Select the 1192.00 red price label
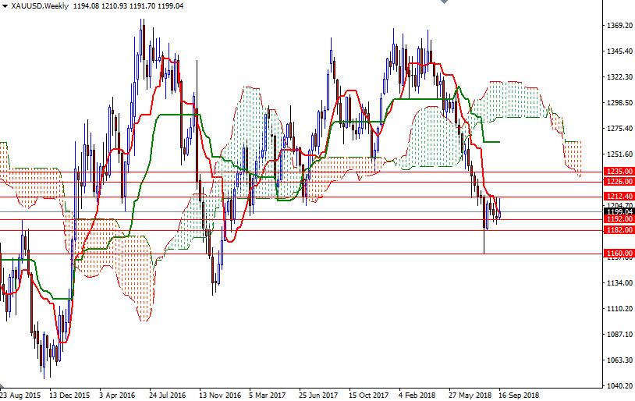The width and height of the screenshot is (635, 401). click(618, 219)
